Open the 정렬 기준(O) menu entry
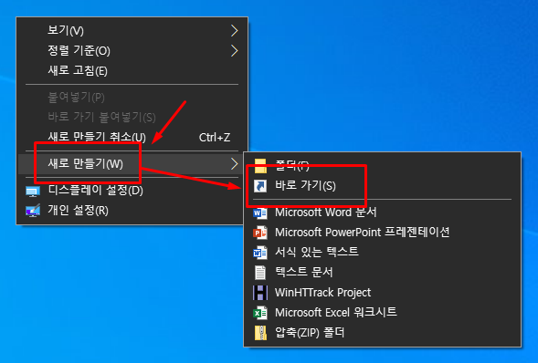The width and height of the screenshot is (538, 363). [x=132, y=51]
